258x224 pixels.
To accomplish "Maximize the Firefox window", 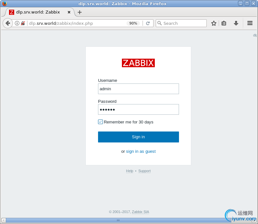I will (x=247, y=4).
